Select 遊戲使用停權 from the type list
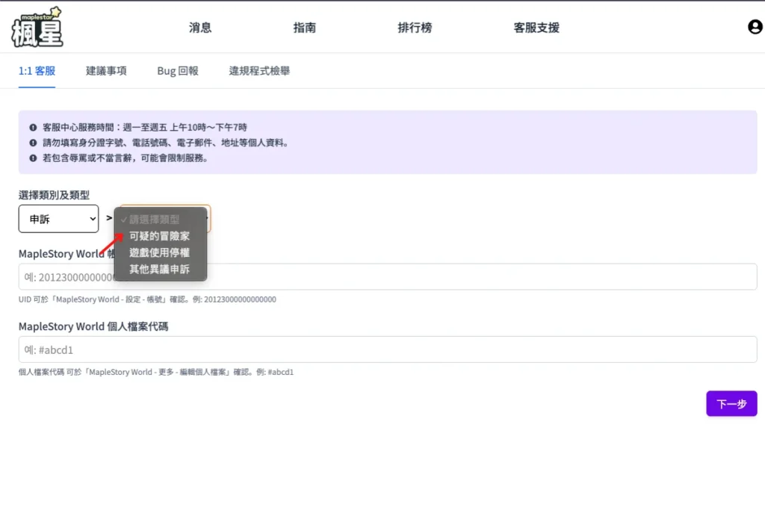This screenshot has height=510, width=765. 160,253
